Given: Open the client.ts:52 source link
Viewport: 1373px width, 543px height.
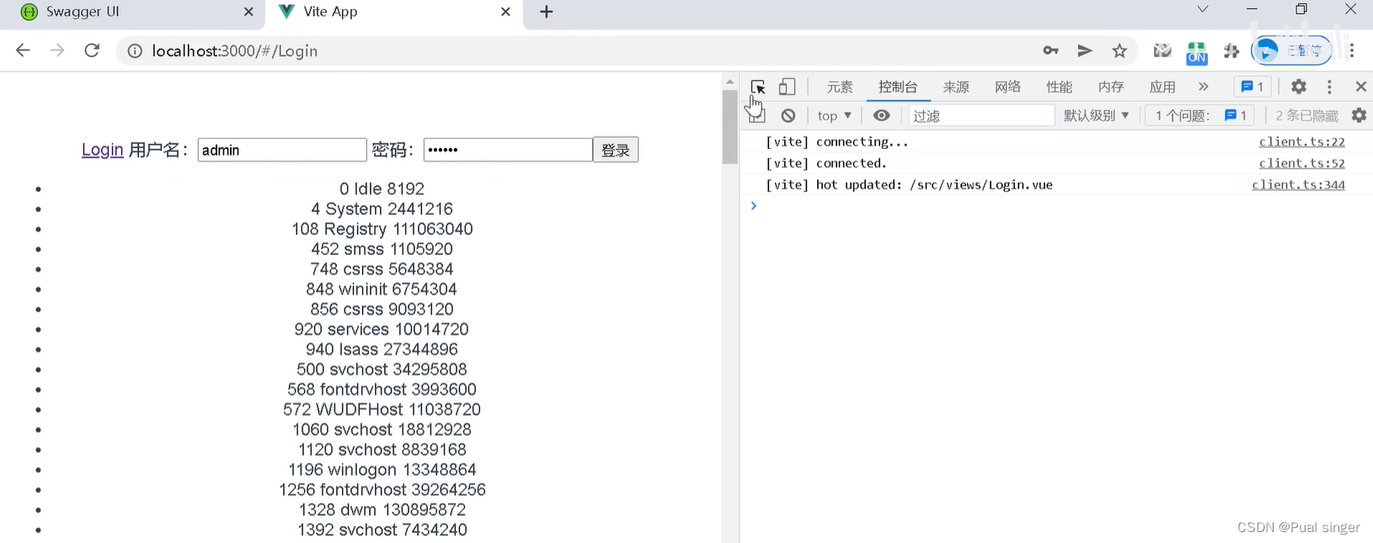Looking at the screenshot, I should (1301, 163).
